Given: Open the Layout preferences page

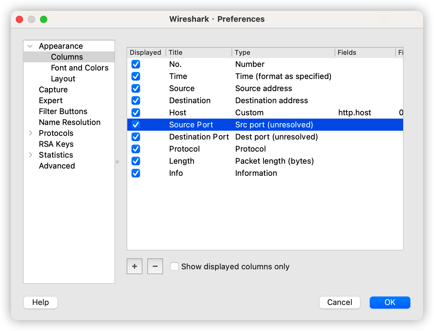Looking at the screenshot, I should coord(63,79).
